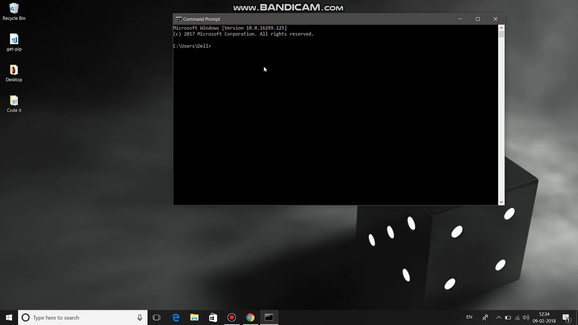Click the Microsoft Windows version line
The height and width of the screenshot is (325, 578).
pos(230,28)
